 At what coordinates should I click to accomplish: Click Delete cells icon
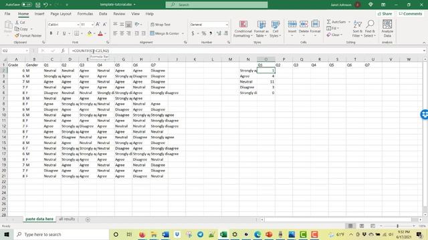click(304, 25)
